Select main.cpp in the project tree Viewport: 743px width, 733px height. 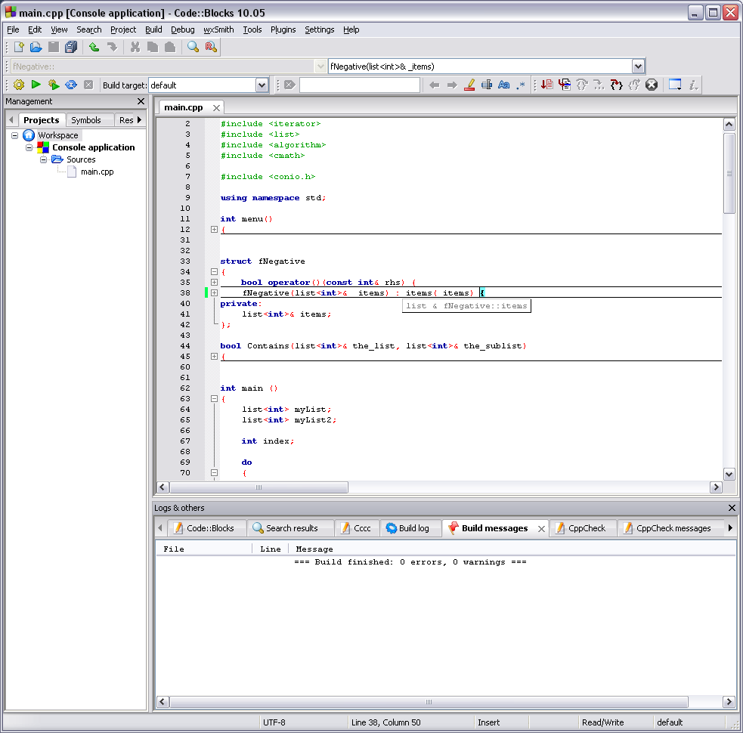(97, 172)
